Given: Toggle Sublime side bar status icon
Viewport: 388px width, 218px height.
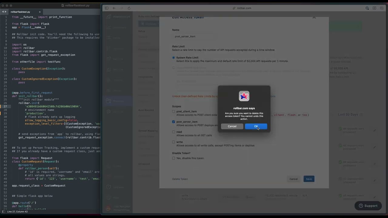Looking at the screenshot, I should coord(4,212).
